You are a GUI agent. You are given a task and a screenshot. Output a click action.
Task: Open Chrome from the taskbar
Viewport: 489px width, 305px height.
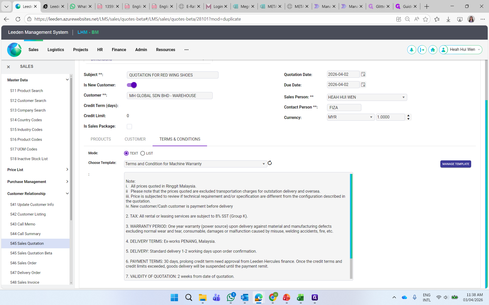(x=273, y=297)
